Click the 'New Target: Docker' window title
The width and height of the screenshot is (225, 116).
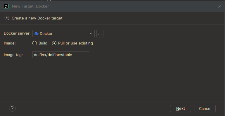30,6
